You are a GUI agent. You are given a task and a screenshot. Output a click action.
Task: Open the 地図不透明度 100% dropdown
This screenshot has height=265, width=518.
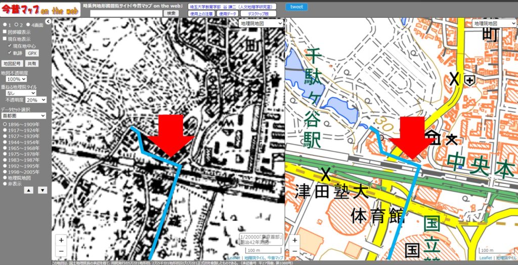pyautogui.click(x=16, y=80)
